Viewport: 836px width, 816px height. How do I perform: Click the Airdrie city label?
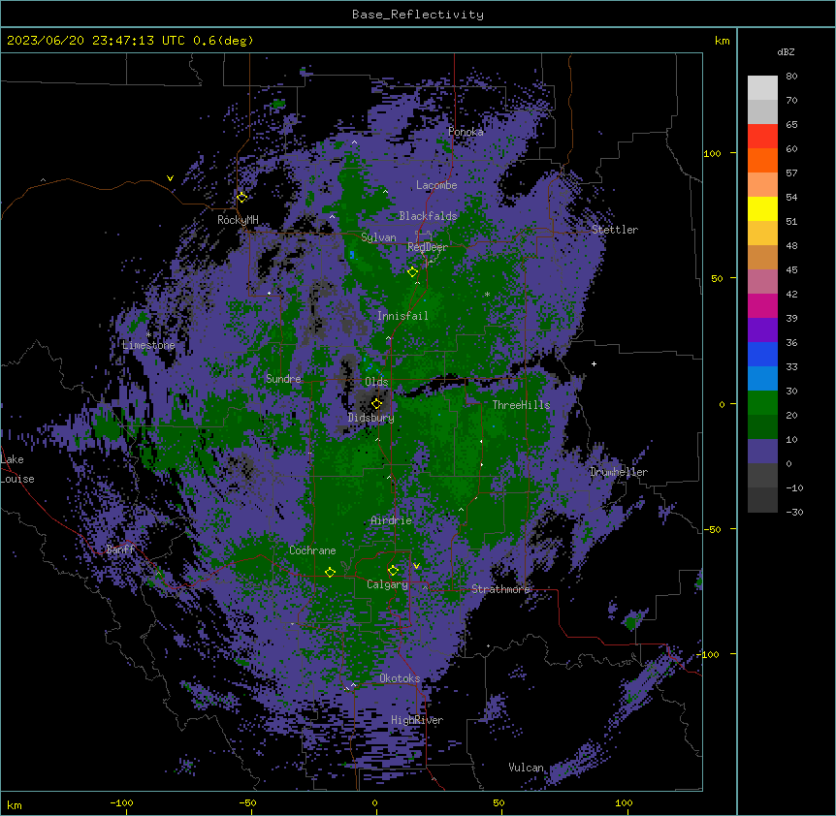click(391, 520)
